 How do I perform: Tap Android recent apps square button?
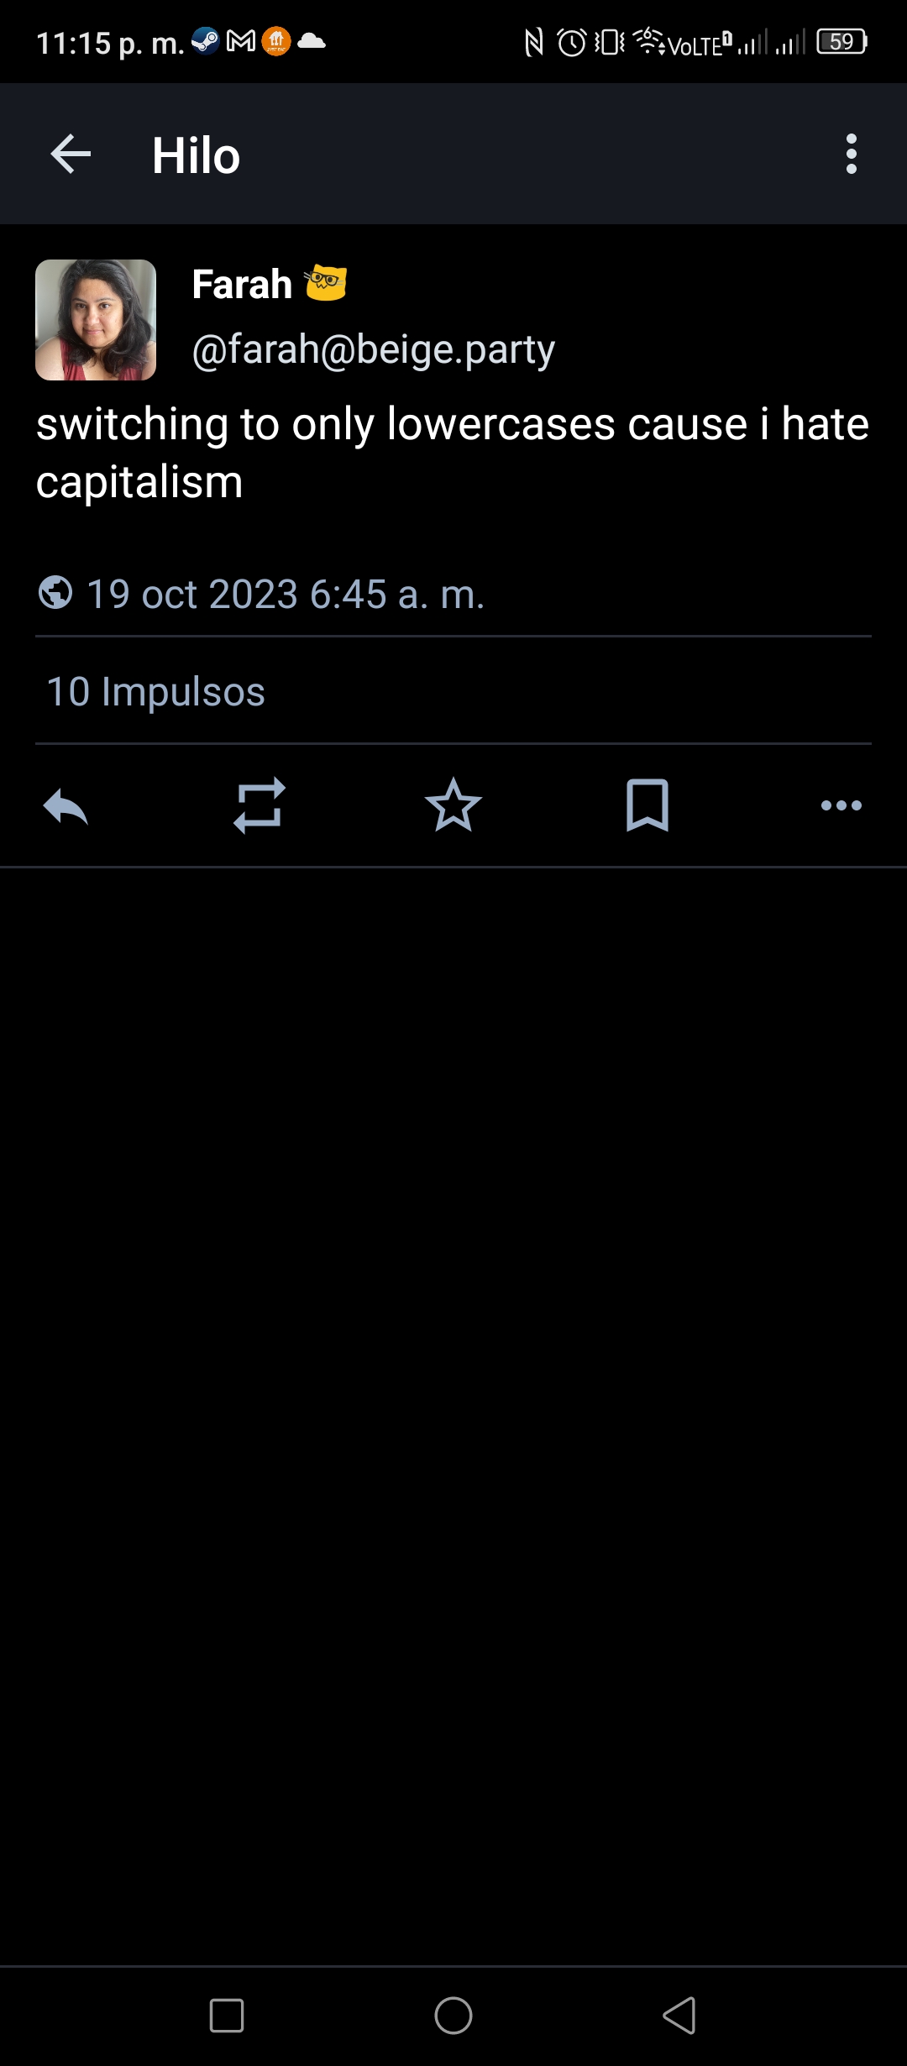pyautogui.click(x=227, y=2016)
